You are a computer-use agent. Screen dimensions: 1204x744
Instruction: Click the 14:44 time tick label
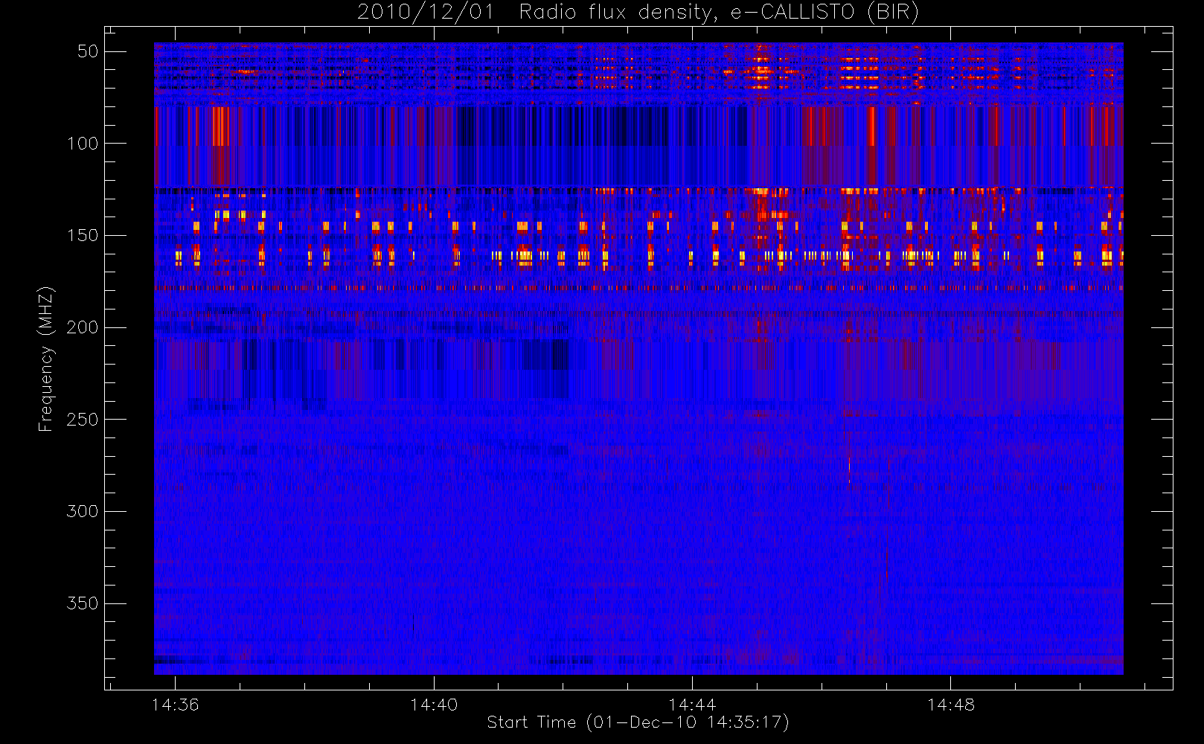(x=692, y=705)
